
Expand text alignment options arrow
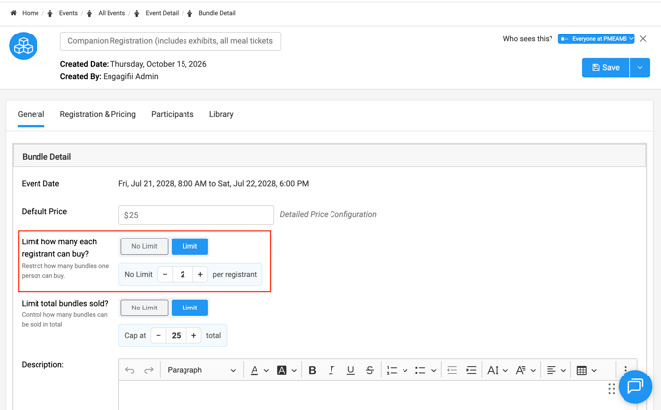click(x=563, y=370)
